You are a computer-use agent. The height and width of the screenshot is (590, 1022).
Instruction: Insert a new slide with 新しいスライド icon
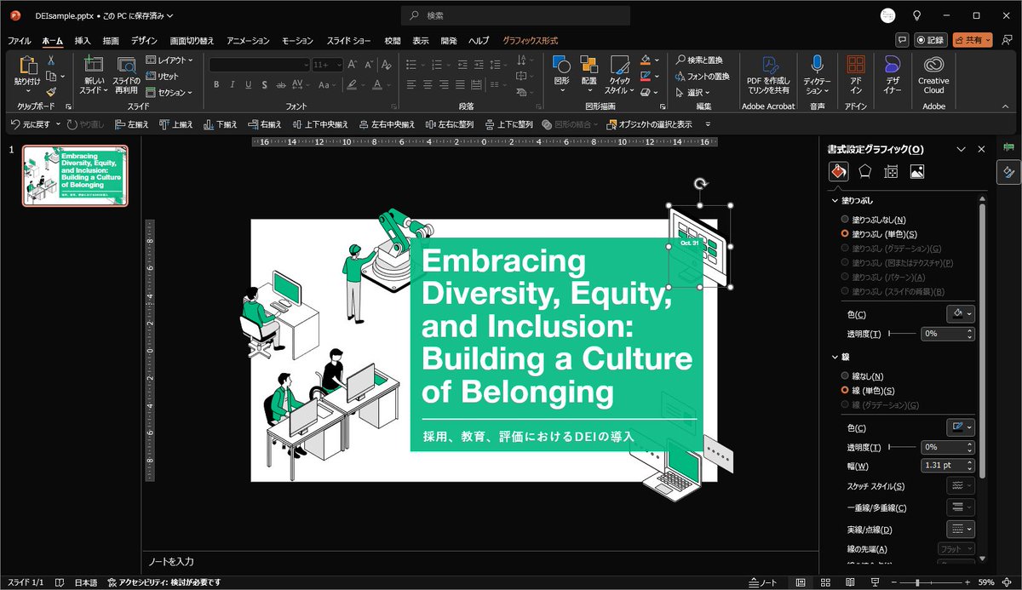tap(93, 66)
